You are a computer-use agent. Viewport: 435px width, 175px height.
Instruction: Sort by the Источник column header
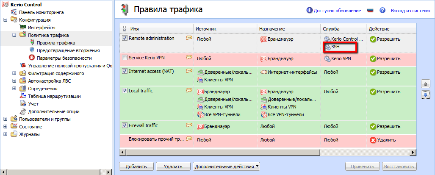pos(225,28)
